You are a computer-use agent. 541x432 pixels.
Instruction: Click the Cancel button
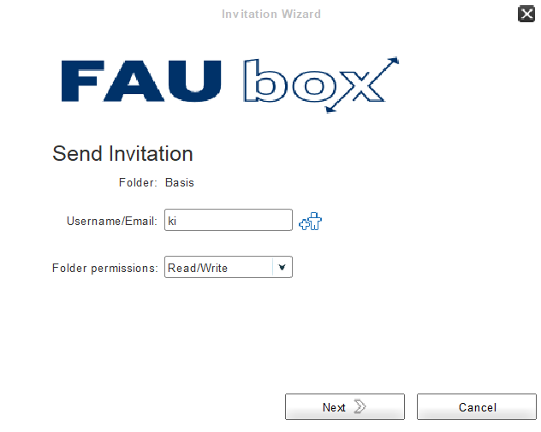[x=477, y=407]
